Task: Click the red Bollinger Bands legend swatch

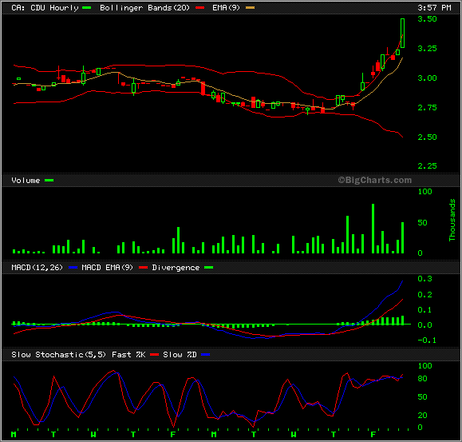Action: (199, 8)
